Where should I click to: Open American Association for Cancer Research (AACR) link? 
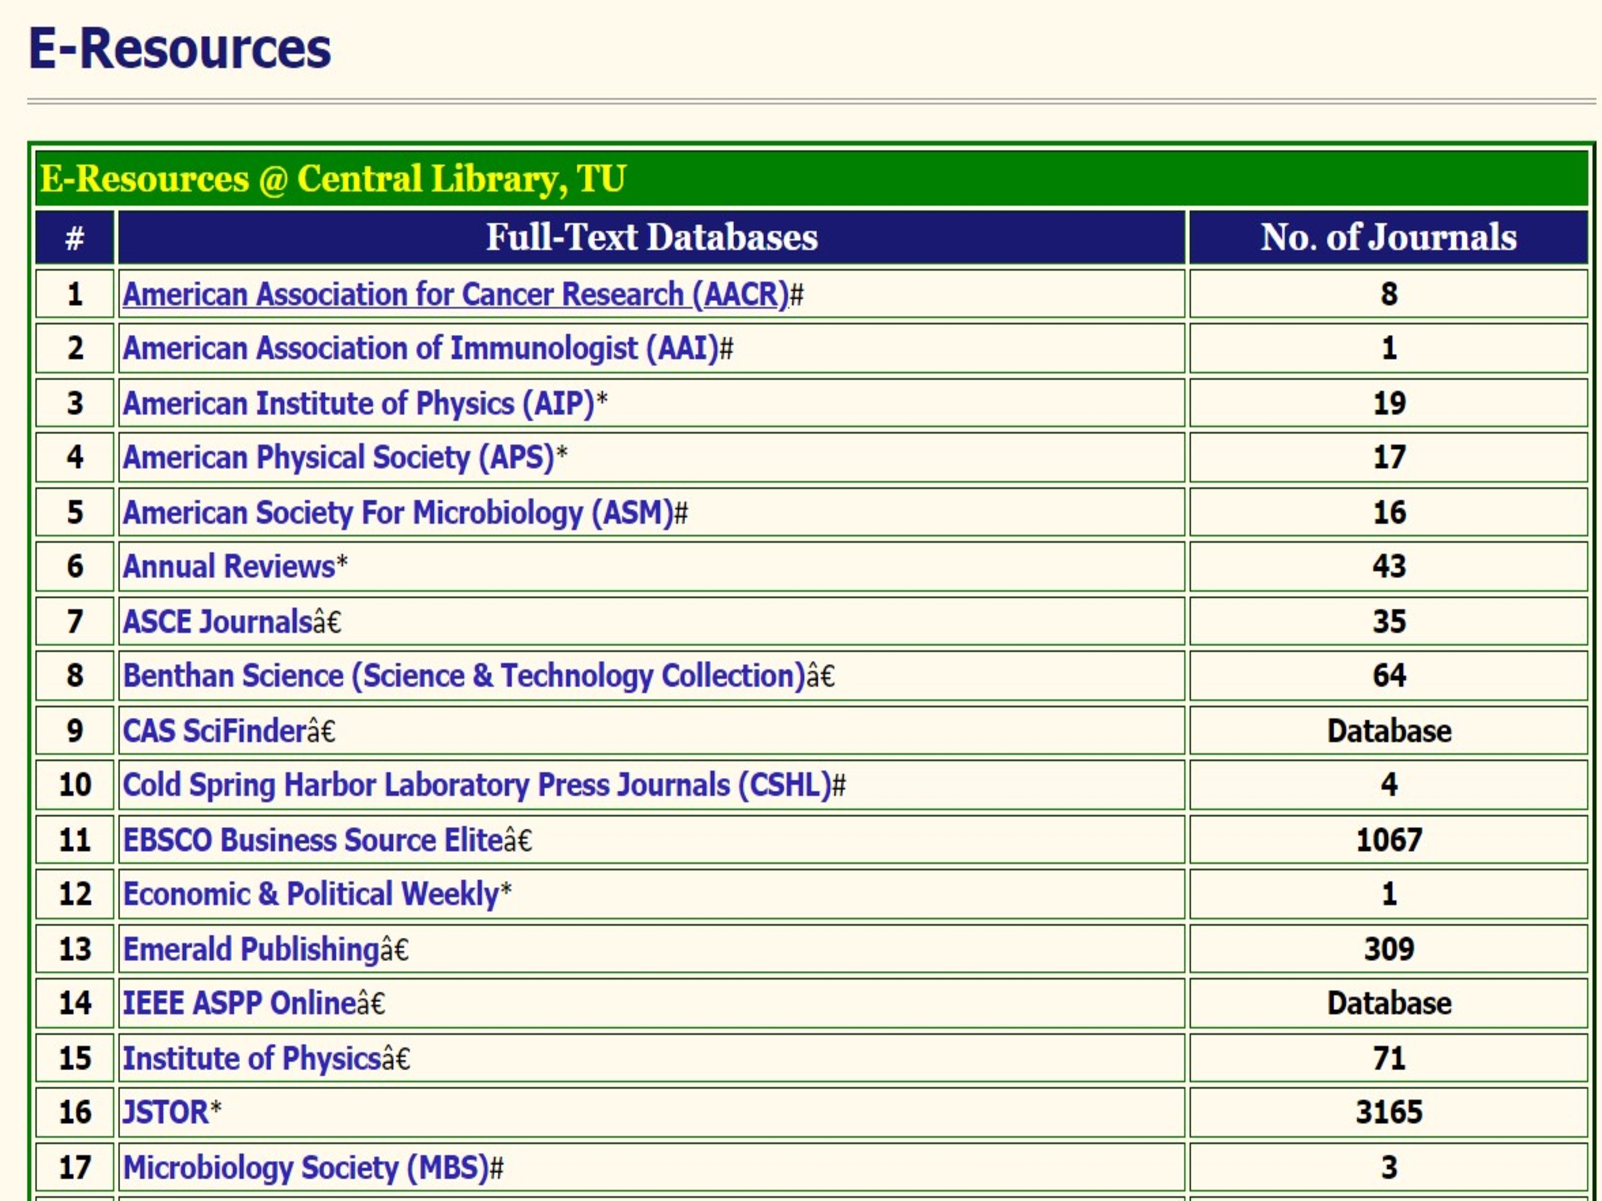click(455, 295)
